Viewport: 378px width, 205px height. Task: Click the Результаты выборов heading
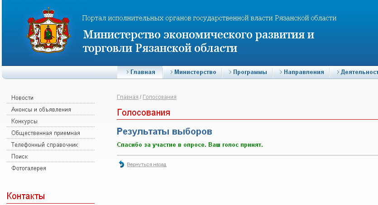coord(165,131)
